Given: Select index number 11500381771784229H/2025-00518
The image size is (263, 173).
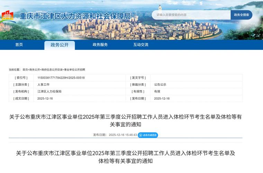Looking at the screenshot, I should [x=61, y=78].
